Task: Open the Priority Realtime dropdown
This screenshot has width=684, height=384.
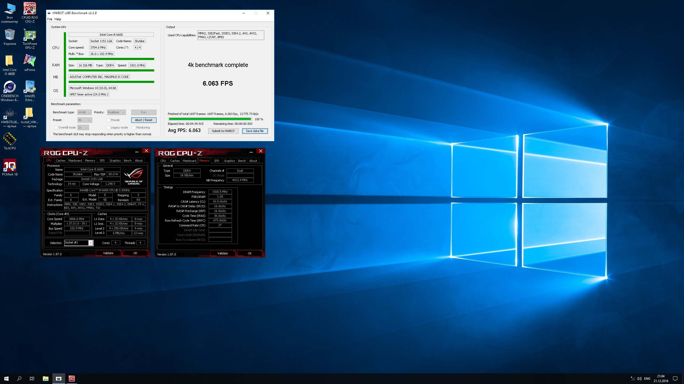Action: click(116, 112)
